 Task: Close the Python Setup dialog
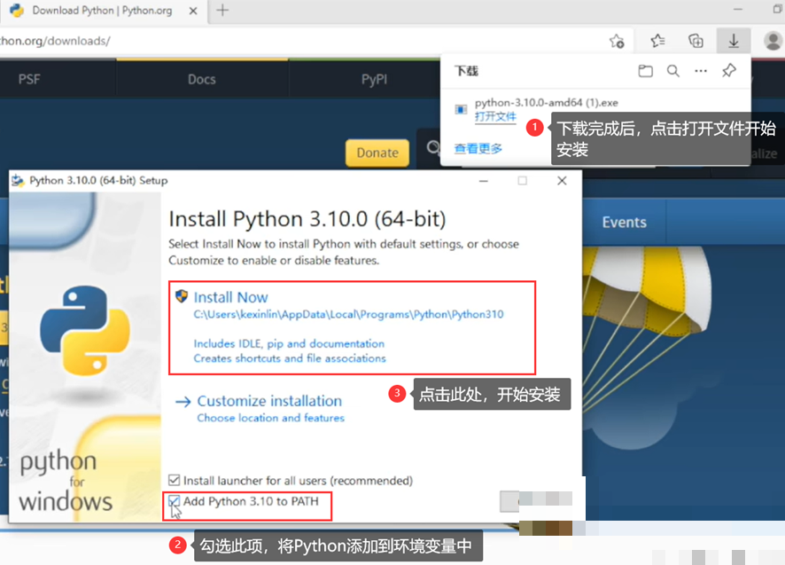pos(562,180)
